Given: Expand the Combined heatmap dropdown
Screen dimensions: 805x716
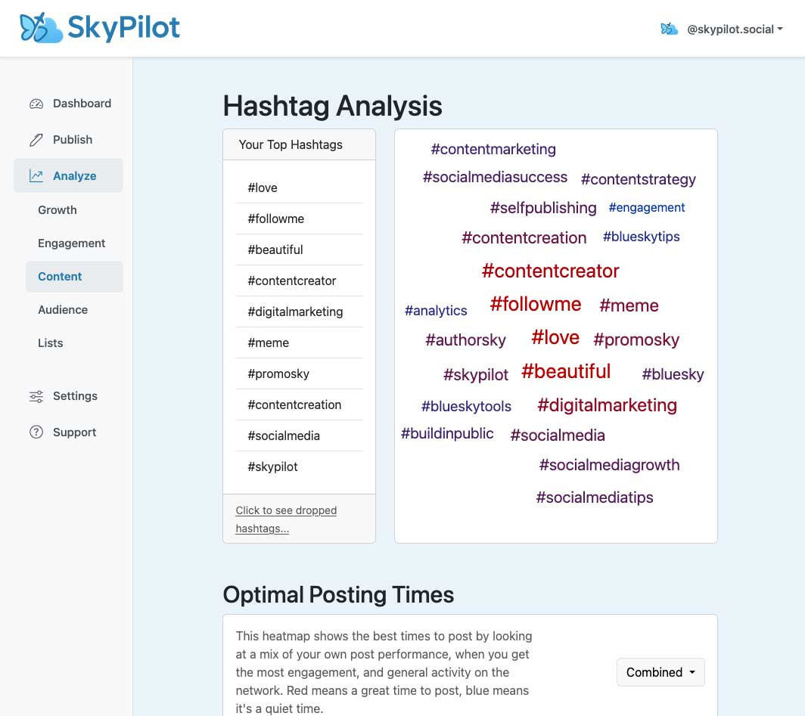Looking at the screenshot, I should click(x=660, y=672).
